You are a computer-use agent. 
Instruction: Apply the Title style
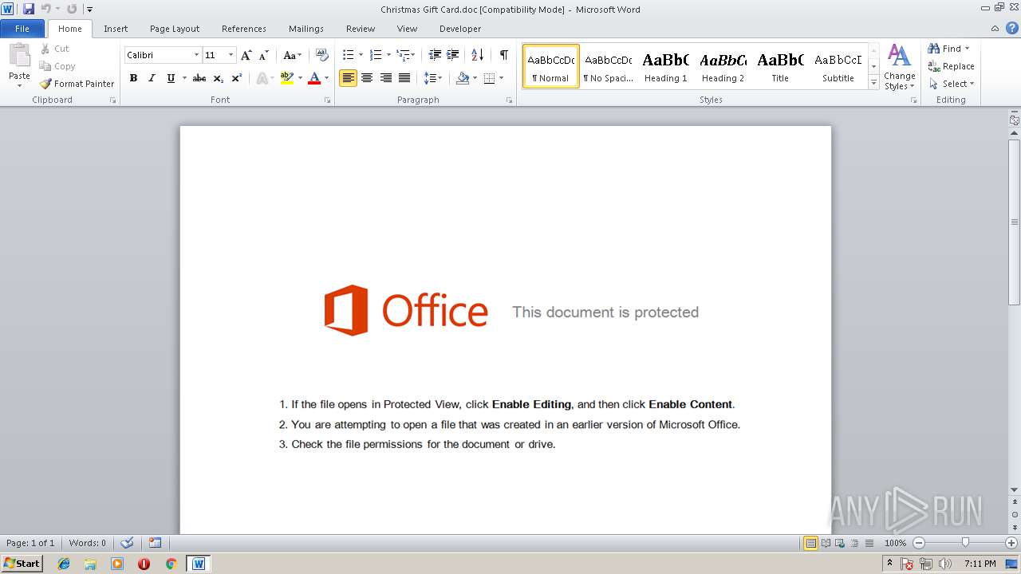(x=780, y=66)
